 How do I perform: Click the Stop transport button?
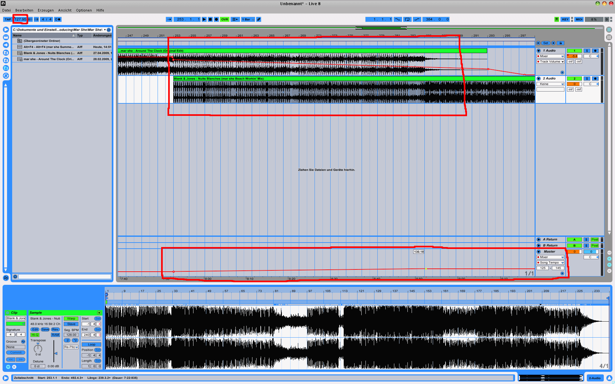pos(210,20)
